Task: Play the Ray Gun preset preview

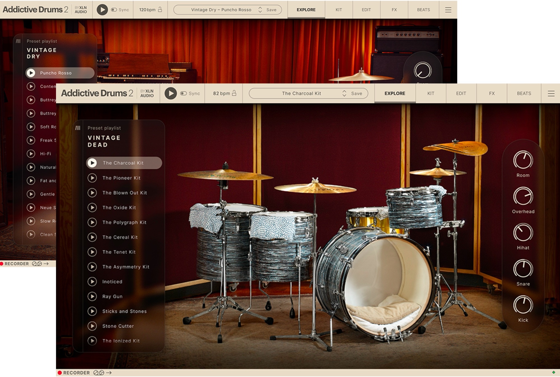Action: (92, 296)
